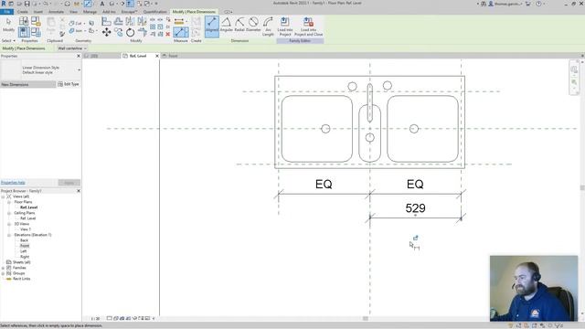
Task: Click the Revit 'R' application logo
Action: (4, 4)
